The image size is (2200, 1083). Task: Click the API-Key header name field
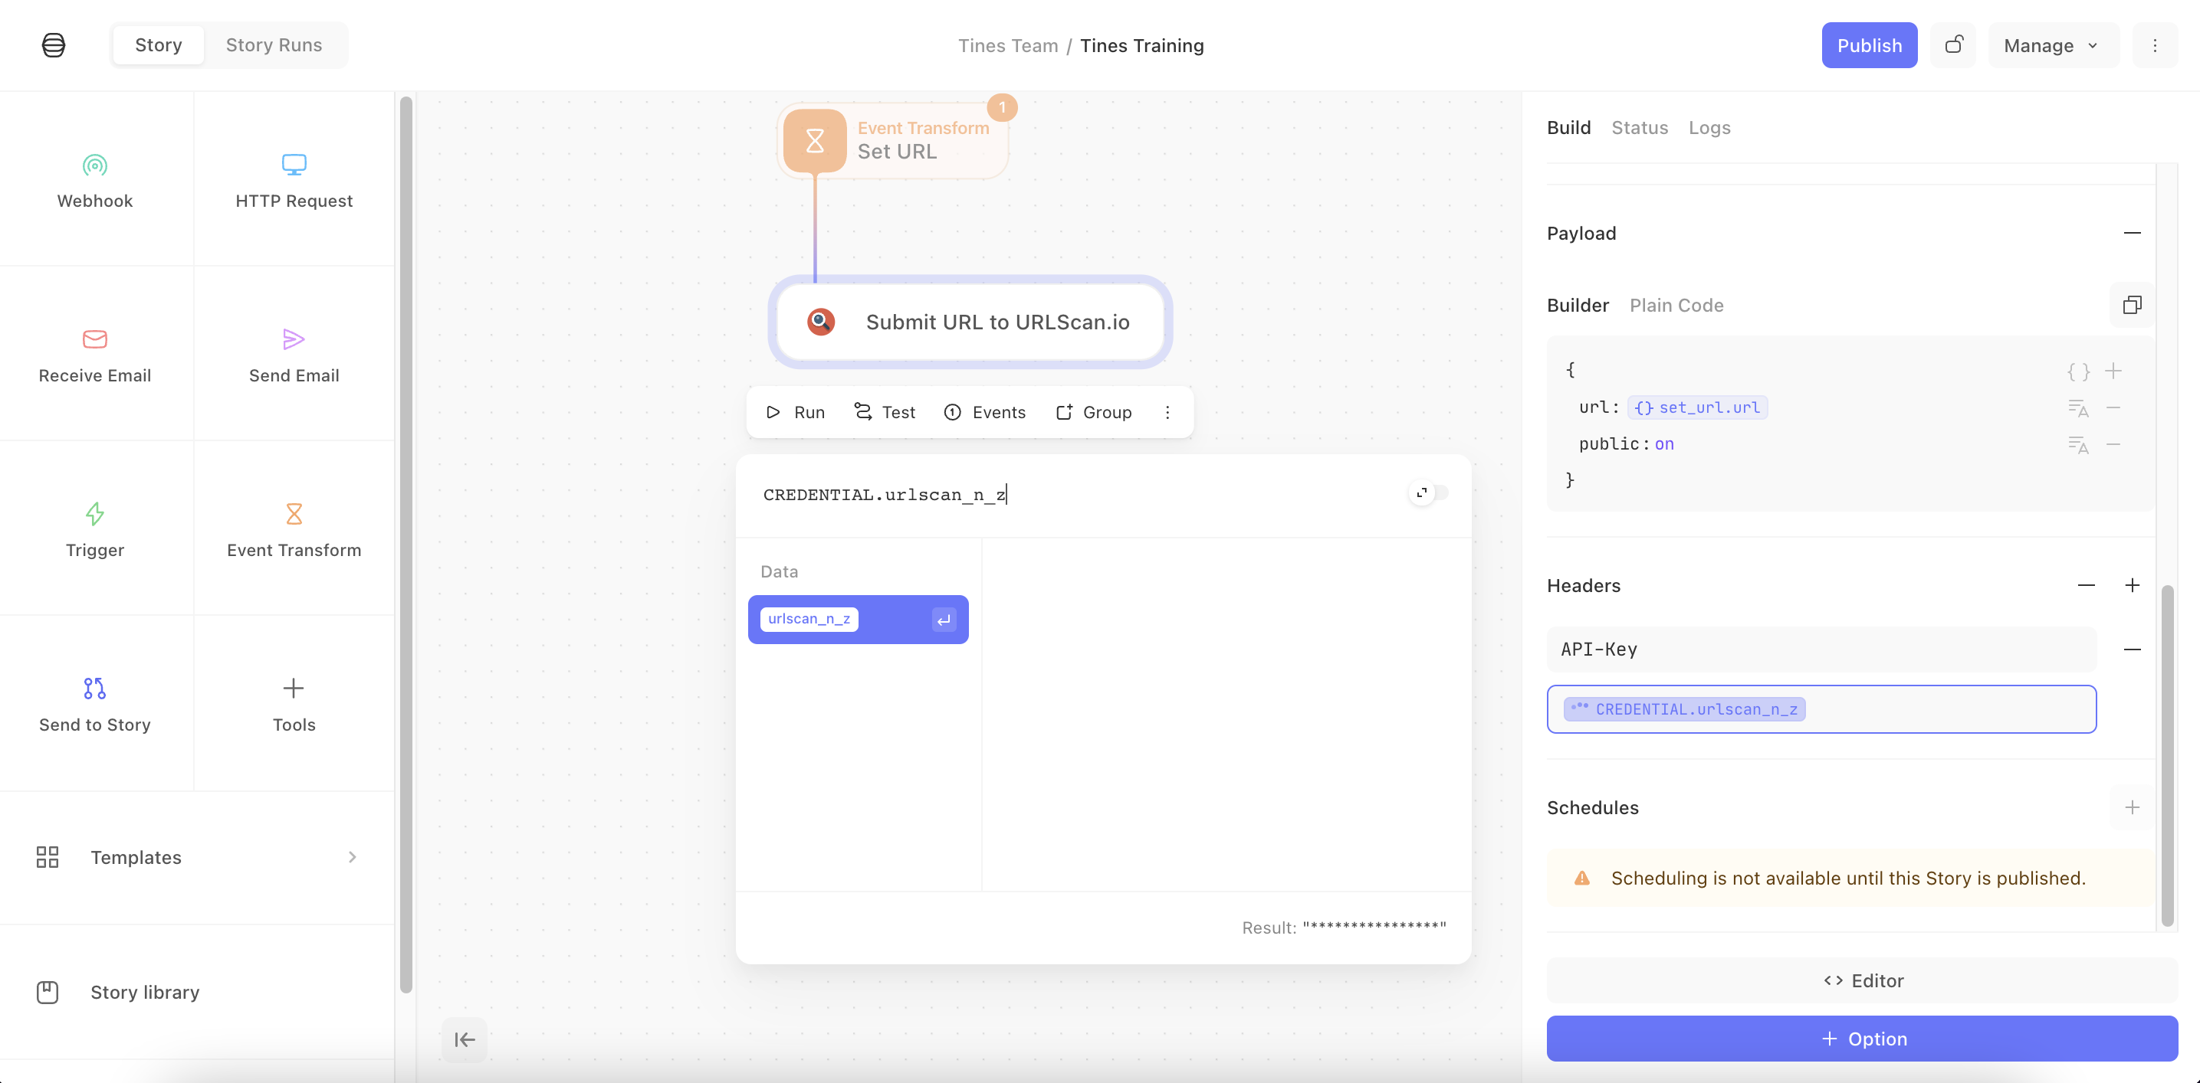tap(1821, 649)
